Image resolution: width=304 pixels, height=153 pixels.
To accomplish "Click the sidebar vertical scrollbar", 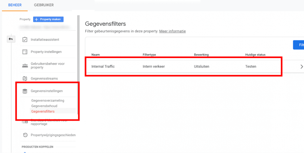I will coord(78,49).
